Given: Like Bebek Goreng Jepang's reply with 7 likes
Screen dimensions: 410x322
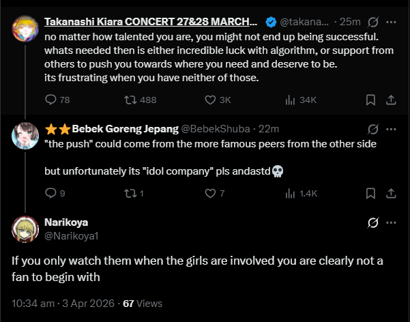Looking at the screenshot, I should tap(211, 193).
